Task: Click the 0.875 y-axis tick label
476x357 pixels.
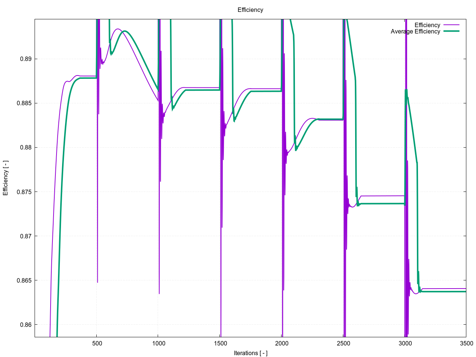Action: tap(25, 192)
